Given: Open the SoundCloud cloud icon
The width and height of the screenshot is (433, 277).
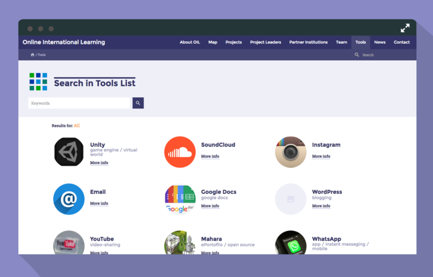Looking at the screenshot, I should [180, 152].
